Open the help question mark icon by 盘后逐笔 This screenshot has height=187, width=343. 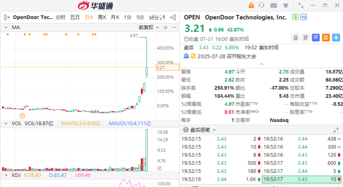coord(186,130)
